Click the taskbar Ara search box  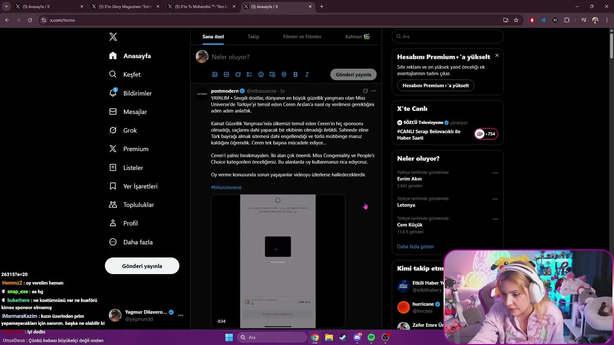[272, 337]
